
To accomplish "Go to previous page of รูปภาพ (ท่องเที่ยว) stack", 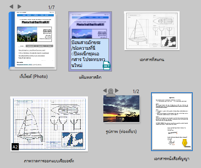I will (105, 90).
